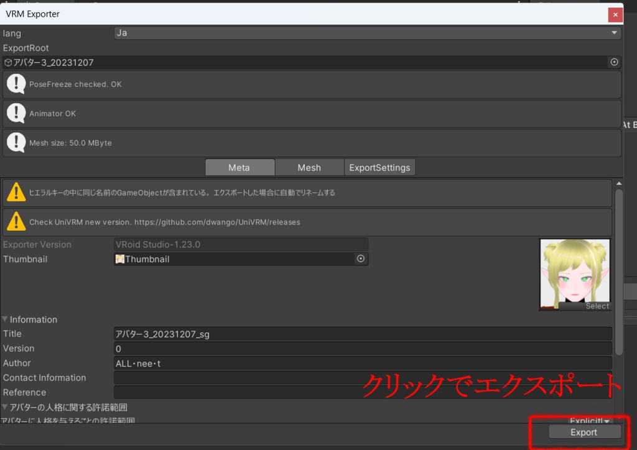Click the Meta panel vertical scrollbar

click(x=619, y=272)
